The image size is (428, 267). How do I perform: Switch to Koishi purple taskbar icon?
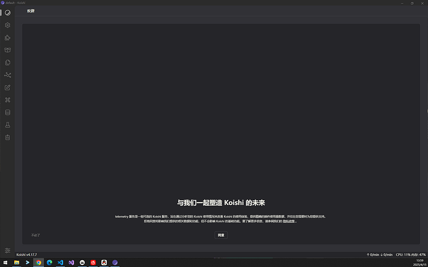(115, 263)
